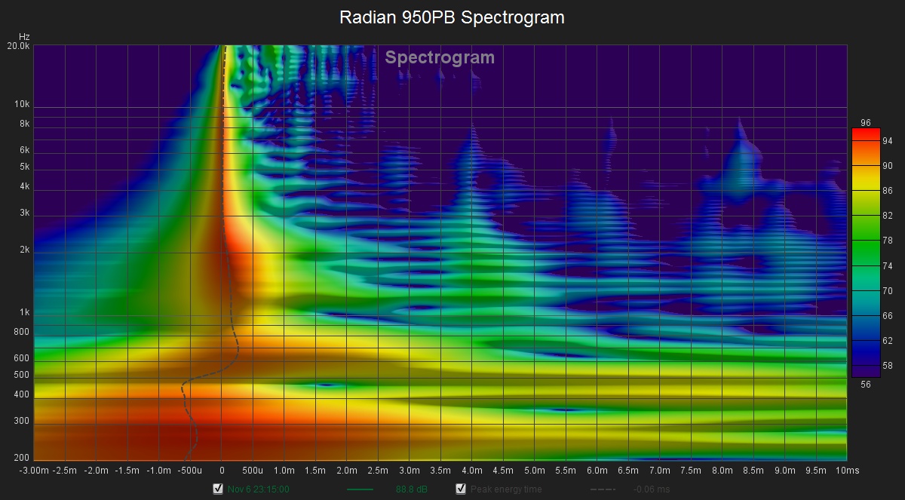
Task: Click the 10ms time axis label
Action: click(849, 470)
